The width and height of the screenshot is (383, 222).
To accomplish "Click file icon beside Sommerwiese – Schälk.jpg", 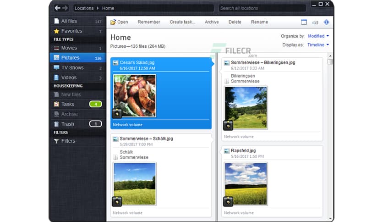I will [x=115, y=139].
